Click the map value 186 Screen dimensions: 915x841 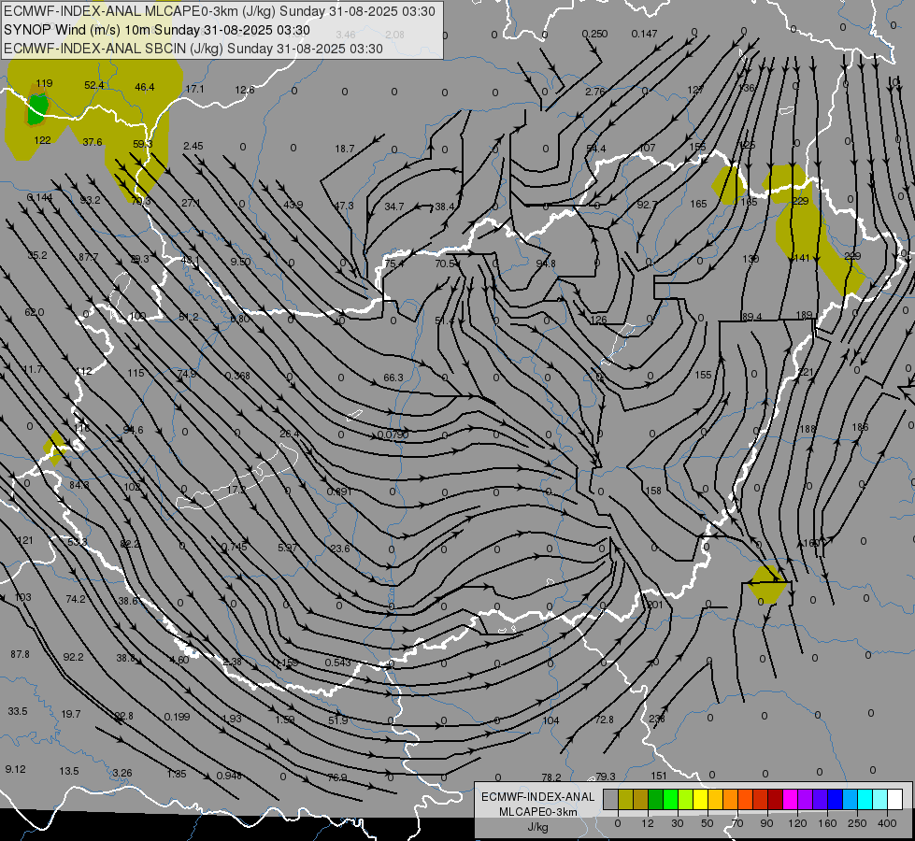(x=860, y=427)
